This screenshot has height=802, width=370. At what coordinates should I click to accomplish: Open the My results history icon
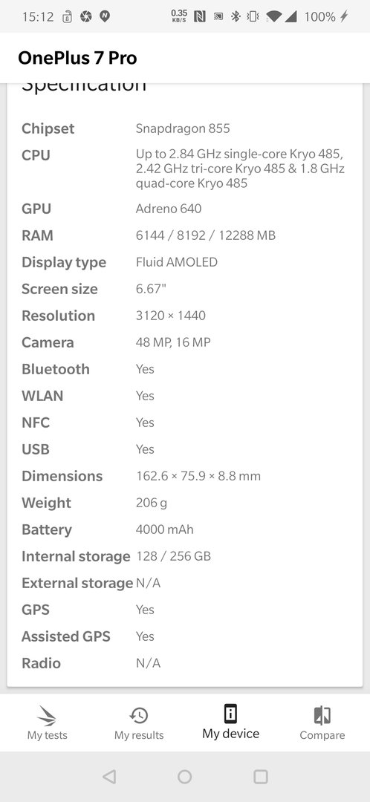pyautogui.click(x=139, y=715)
